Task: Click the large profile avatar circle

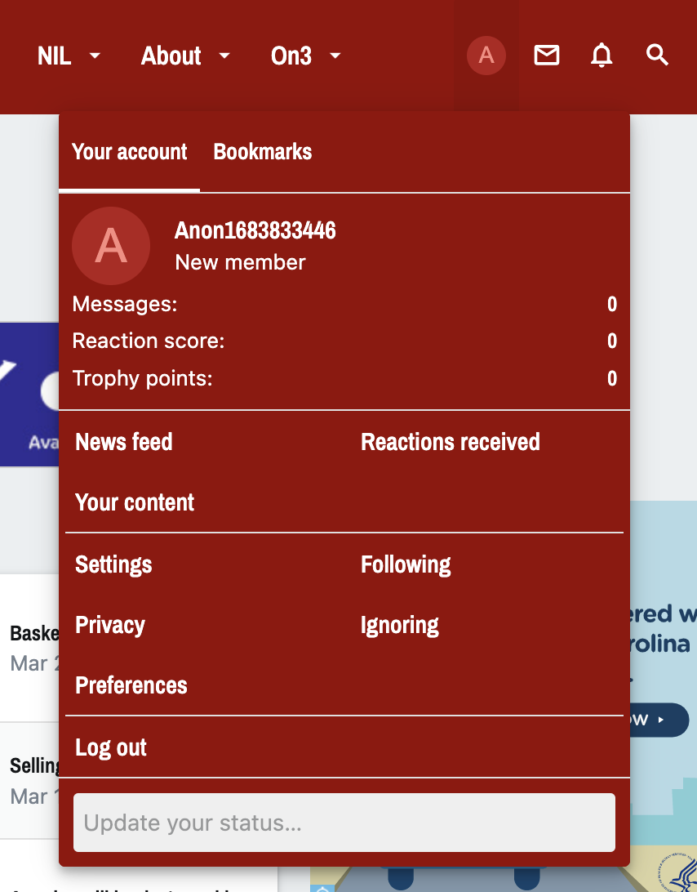Action: (111, 246)
